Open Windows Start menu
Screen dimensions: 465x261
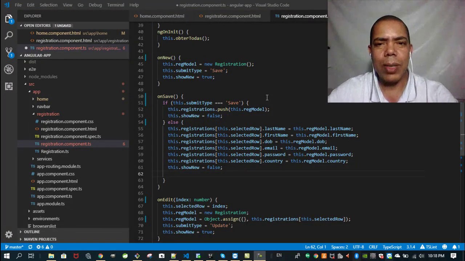coord(7,256)
